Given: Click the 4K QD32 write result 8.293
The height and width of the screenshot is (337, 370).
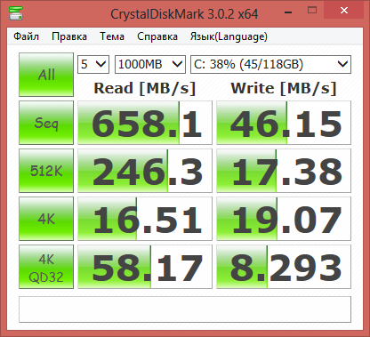Looking at the screenshot, I should 284,267.
